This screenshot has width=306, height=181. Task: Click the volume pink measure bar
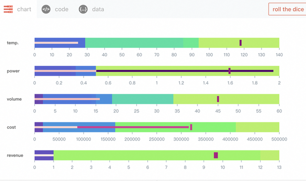67,99
